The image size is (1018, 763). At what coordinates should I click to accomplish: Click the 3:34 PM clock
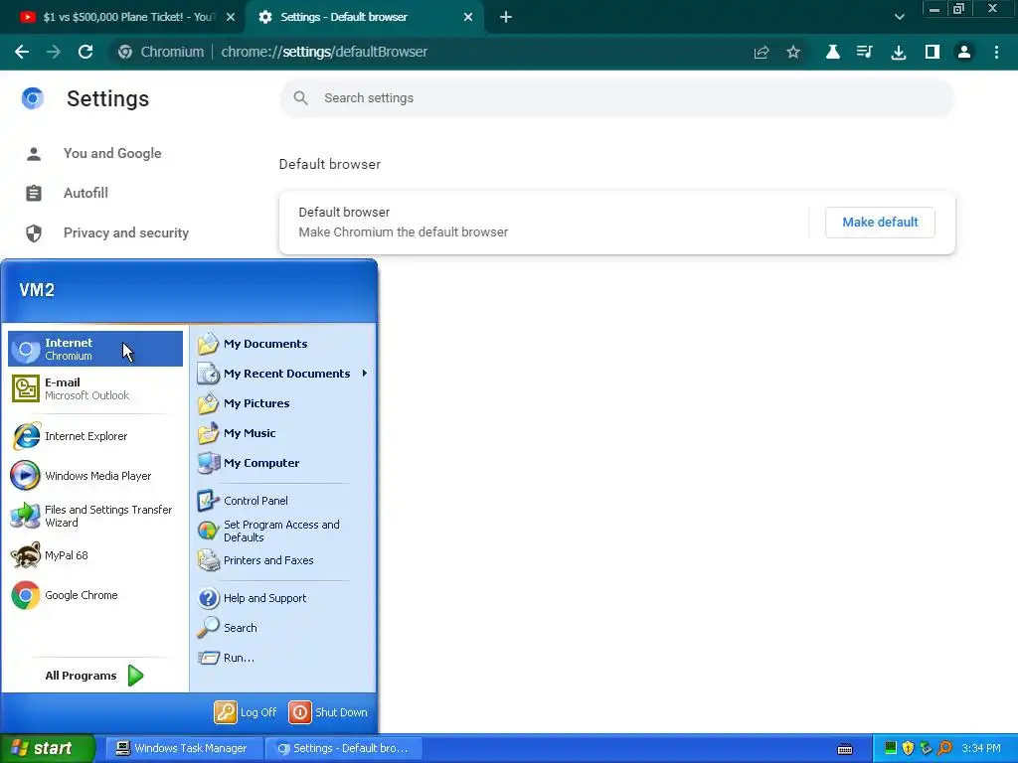[980, 748]
